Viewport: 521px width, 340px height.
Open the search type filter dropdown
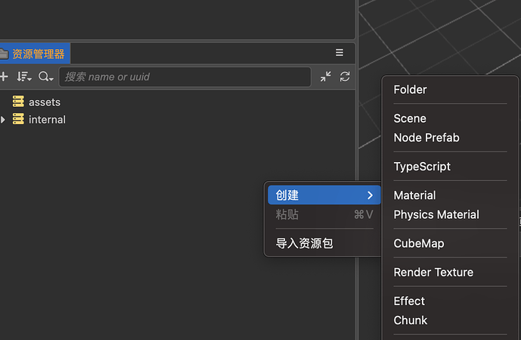coord(46,76)
